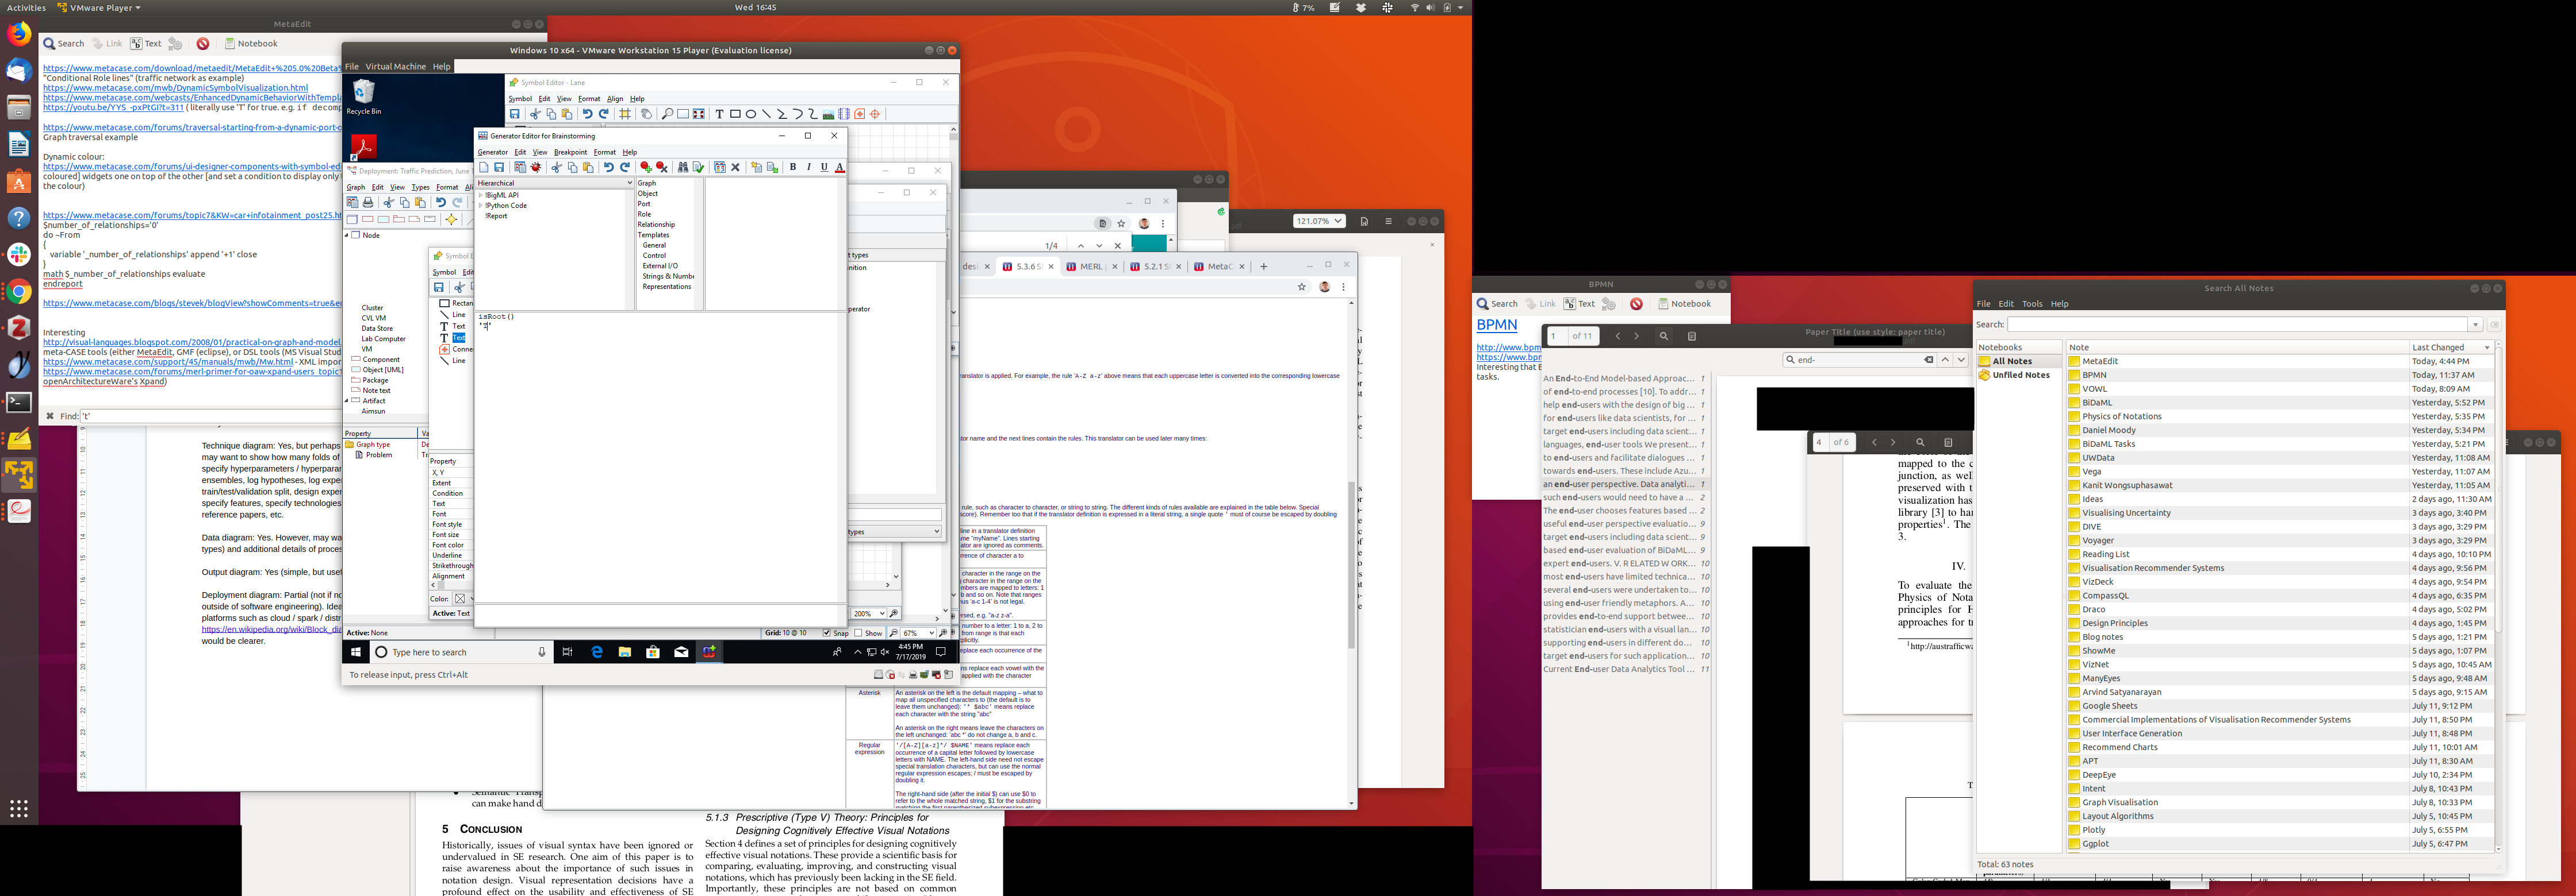The width and height of the screenshot is (2576, 896).
Task: Click the print icon in Deployment window
Action: point(368,203)
